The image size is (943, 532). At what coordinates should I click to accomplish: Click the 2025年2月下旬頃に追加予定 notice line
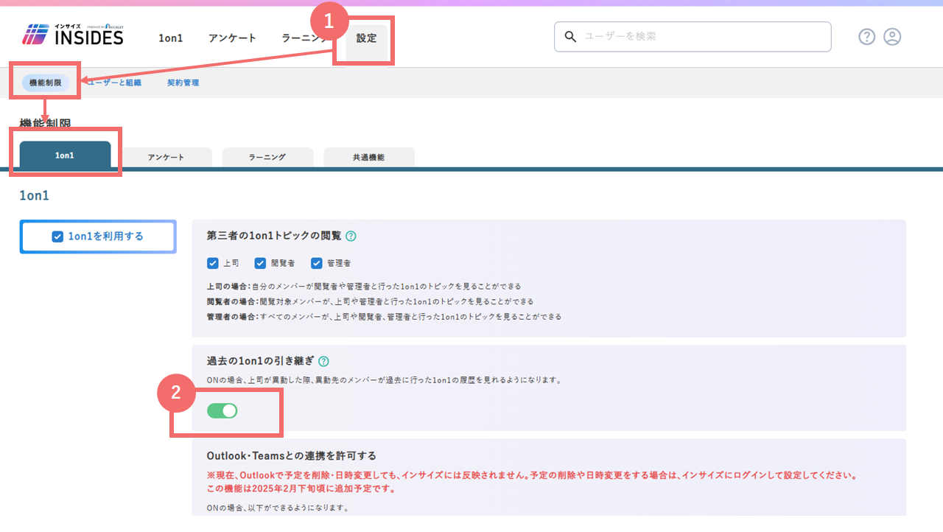pyautogui.click(x=301, y=489)
